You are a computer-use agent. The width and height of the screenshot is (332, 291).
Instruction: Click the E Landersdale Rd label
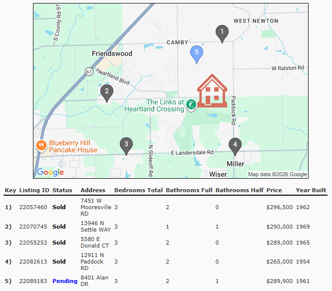pyautogui.click(x=192, y=153)
